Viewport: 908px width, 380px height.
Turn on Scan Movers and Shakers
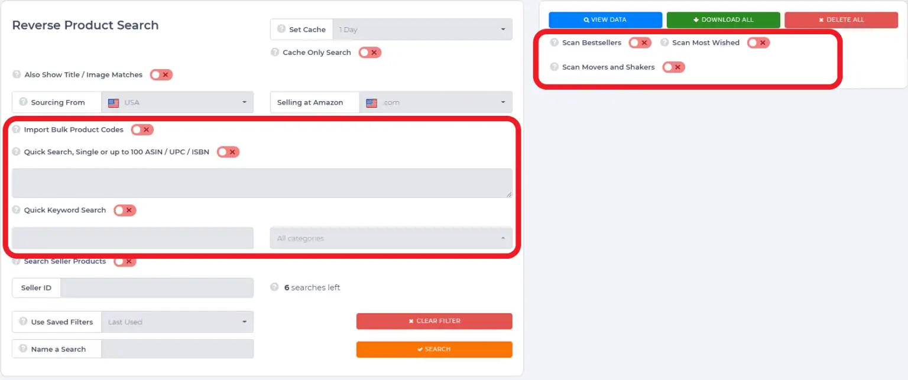[674, 67]
